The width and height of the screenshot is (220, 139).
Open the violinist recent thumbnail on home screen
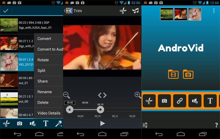pos(180,14)
